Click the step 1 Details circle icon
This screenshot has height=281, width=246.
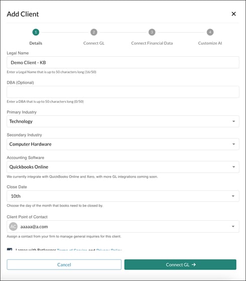[x=36, y=32]
